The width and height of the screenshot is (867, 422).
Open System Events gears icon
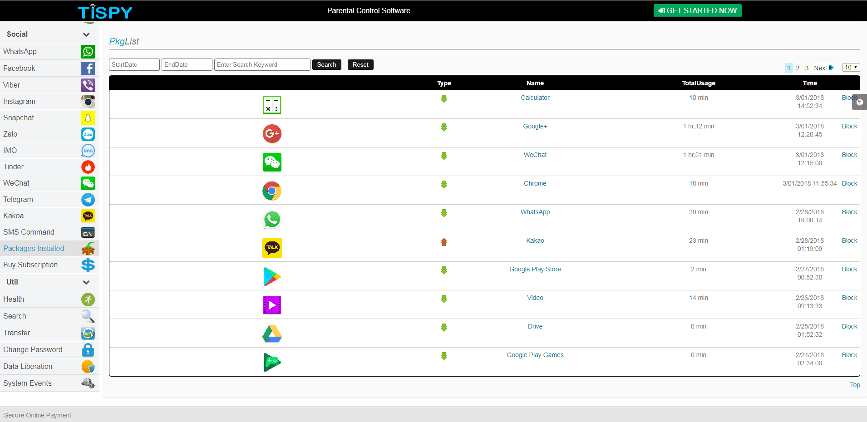pyautogui.click(x=88, y=383)
